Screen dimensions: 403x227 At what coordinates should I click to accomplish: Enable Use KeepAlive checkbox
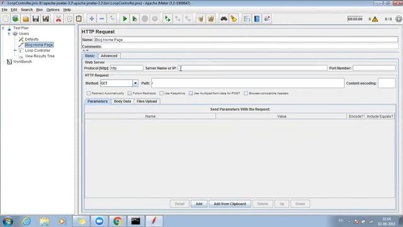pyautogui.click(x=162, y=93)
